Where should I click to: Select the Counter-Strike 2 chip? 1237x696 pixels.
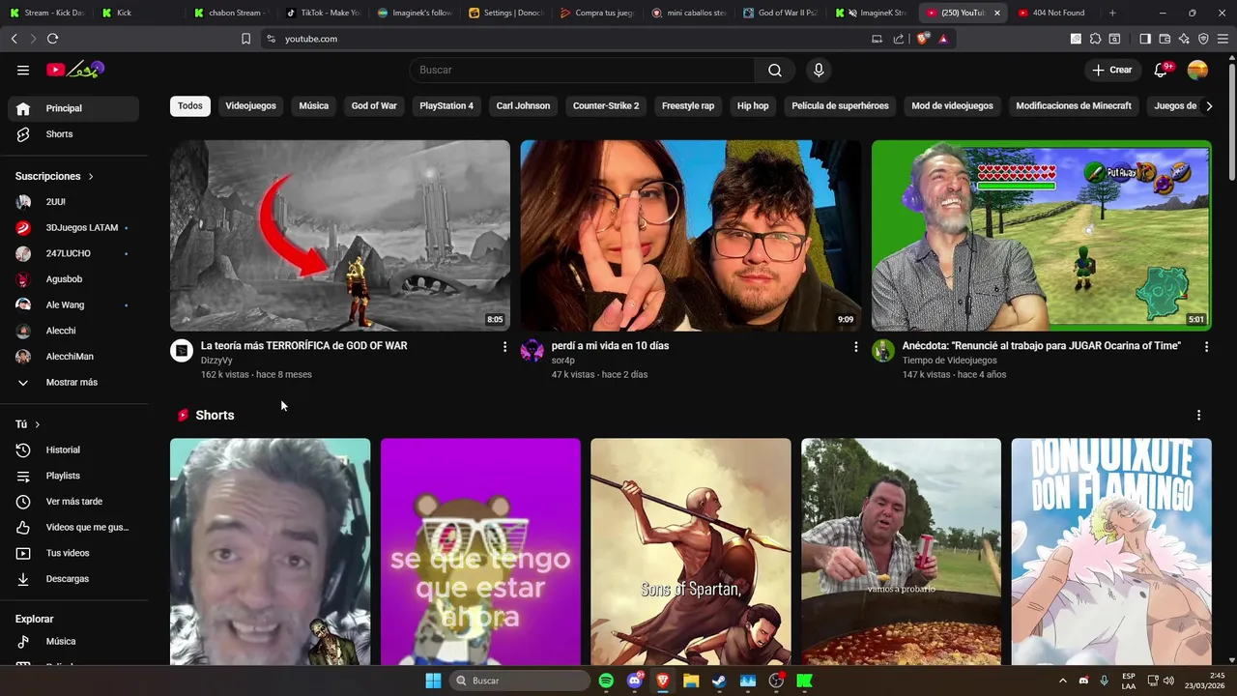606,106
